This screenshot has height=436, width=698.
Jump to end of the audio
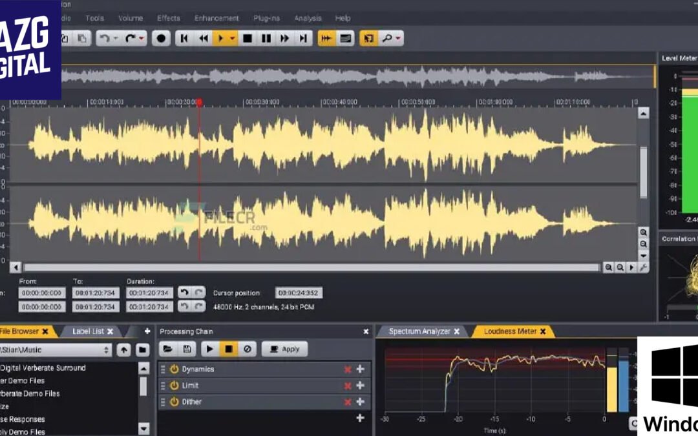(303, 38)
